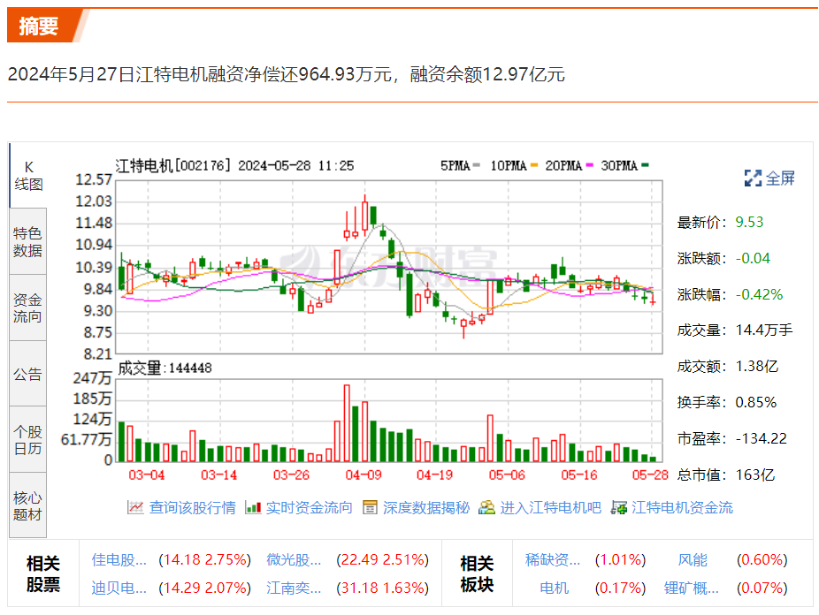
Task: Open related stock 江南奕... link
Action: tap(294, 588)
